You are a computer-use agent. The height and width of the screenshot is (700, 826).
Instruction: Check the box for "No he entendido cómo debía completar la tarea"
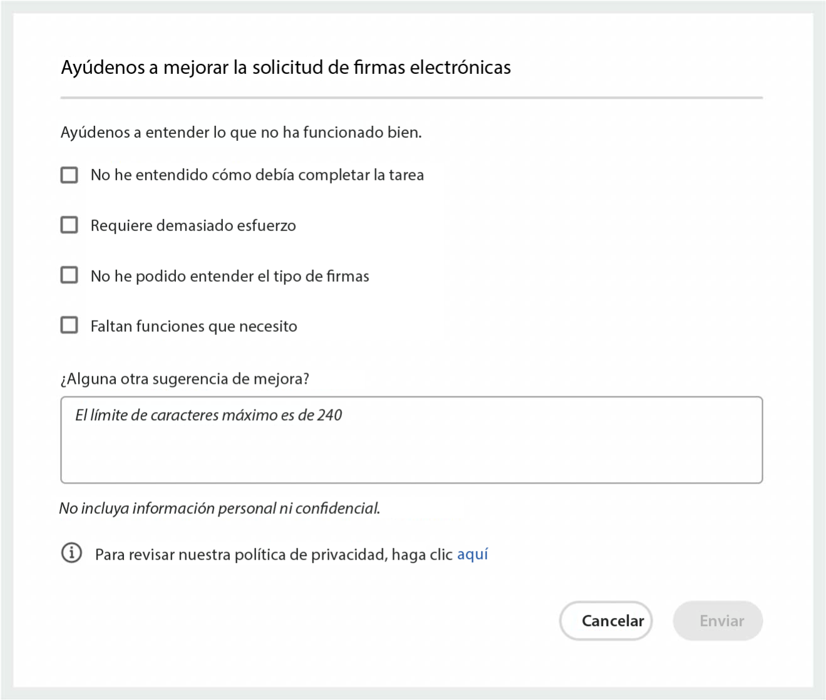click(x=70, y=175)
